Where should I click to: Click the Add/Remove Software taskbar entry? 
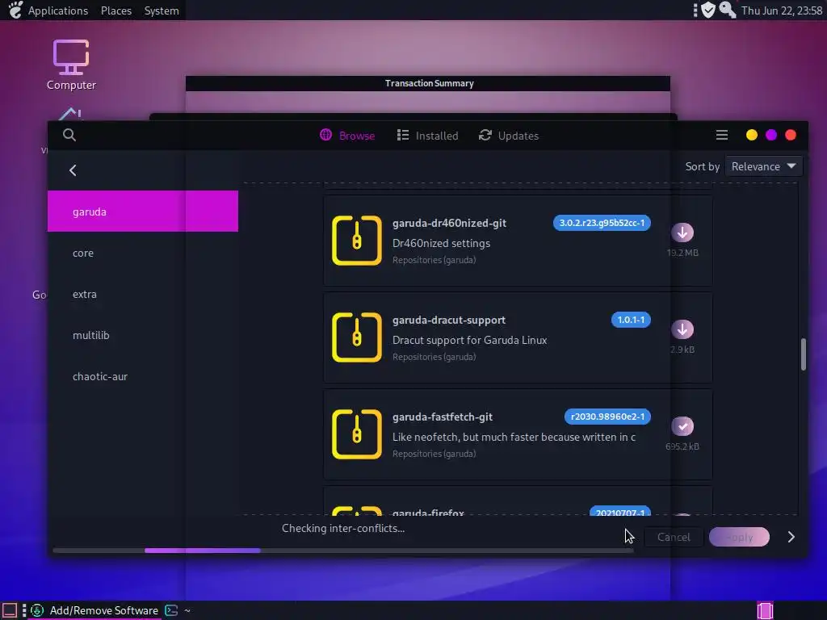94,610
